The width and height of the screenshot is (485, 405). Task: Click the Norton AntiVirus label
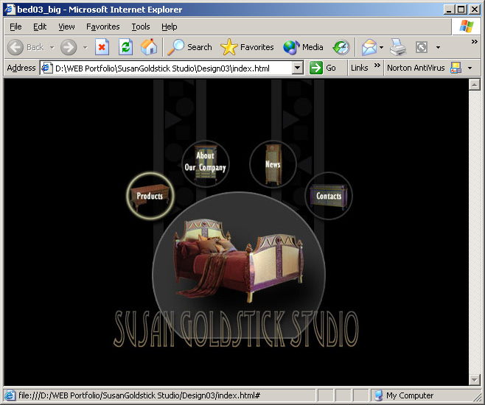pos(416,68)
